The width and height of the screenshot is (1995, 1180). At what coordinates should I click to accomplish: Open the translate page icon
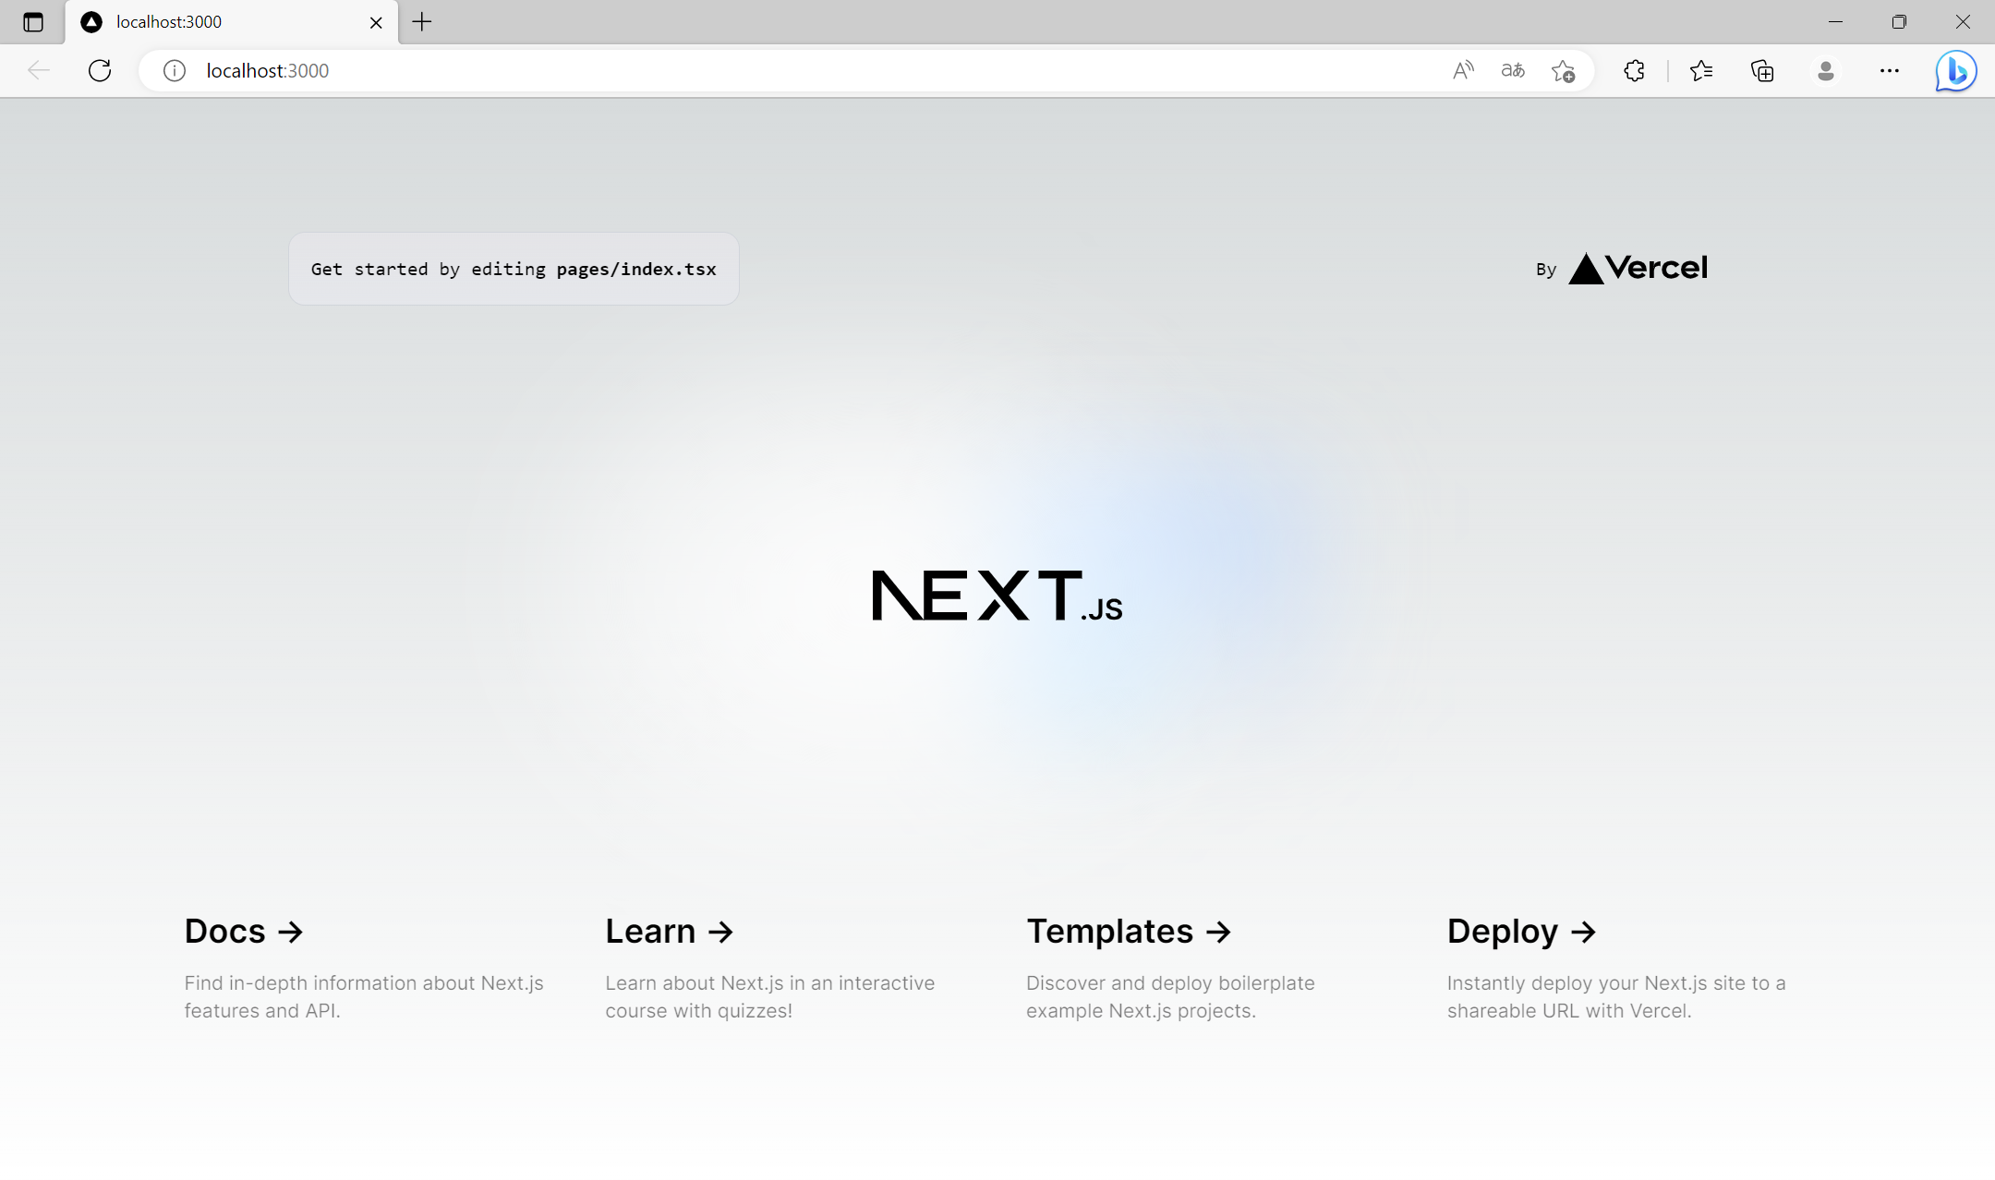[1513, 70]
